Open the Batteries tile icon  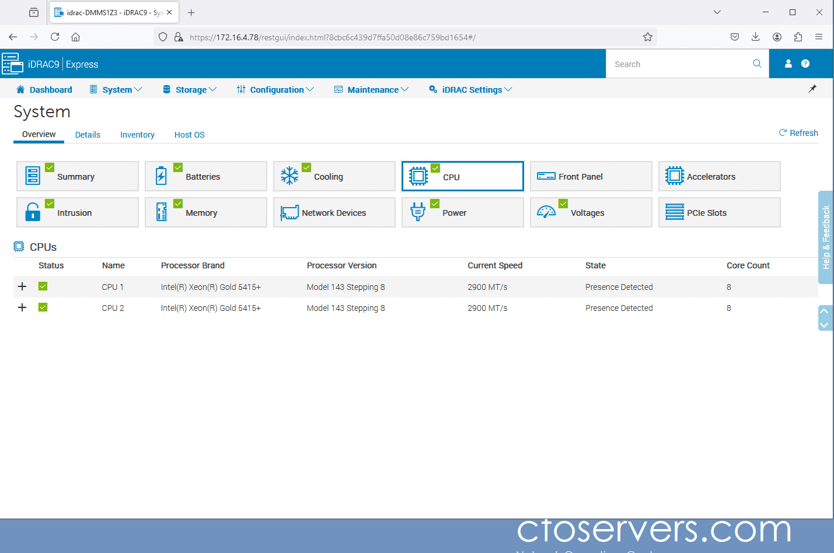coord(161,176)
